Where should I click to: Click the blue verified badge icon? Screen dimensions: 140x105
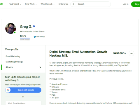(34, 26)
